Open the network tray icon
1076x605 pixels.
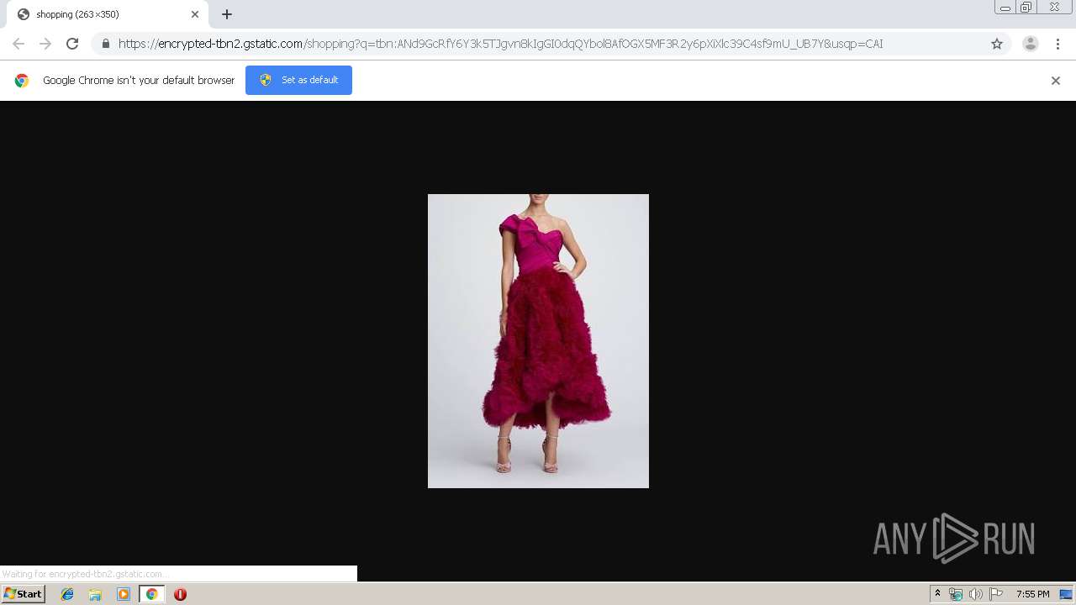(956, 594)
